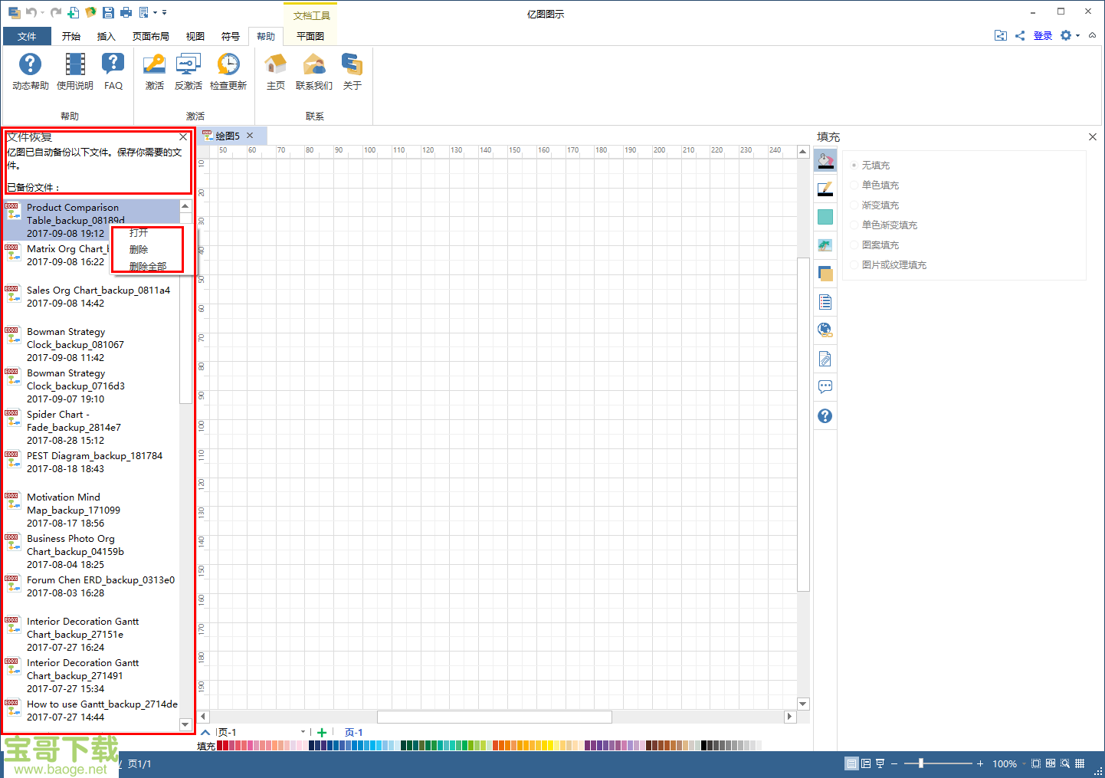Image resolution: width=1105 pixels, height=778 pixels.
Task: Open the hyperlink globe panel icon
Action: pyautogui.click(x=825, y=330)
